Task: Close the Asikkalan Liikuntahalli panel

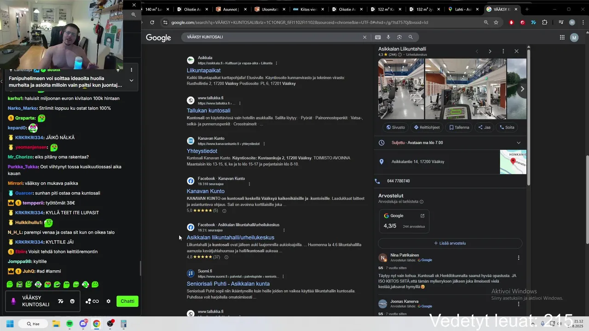Action: pos(516,51)
